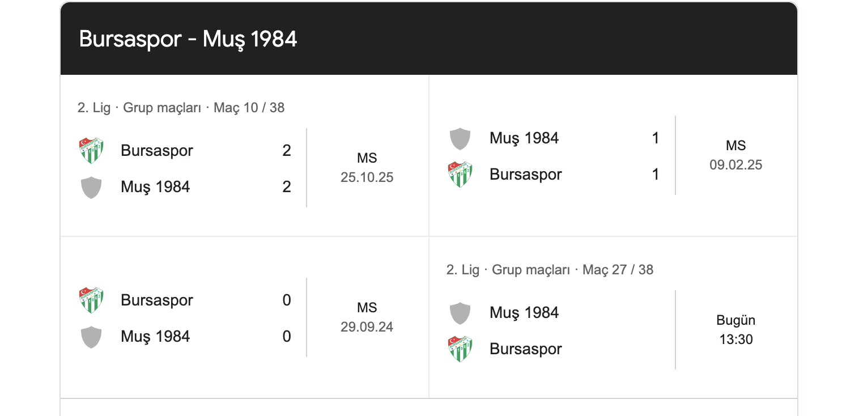Open today's match at 13:30

click(x=735, y=330)
